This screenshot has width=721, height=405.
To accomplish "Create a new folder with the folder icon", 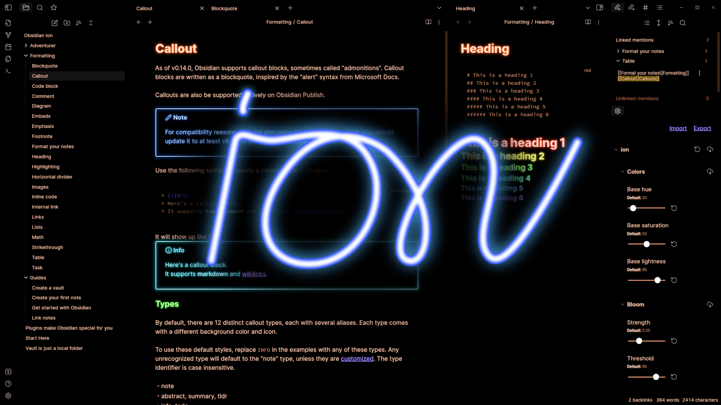I will pyautogui.click(x=67, y=23).
